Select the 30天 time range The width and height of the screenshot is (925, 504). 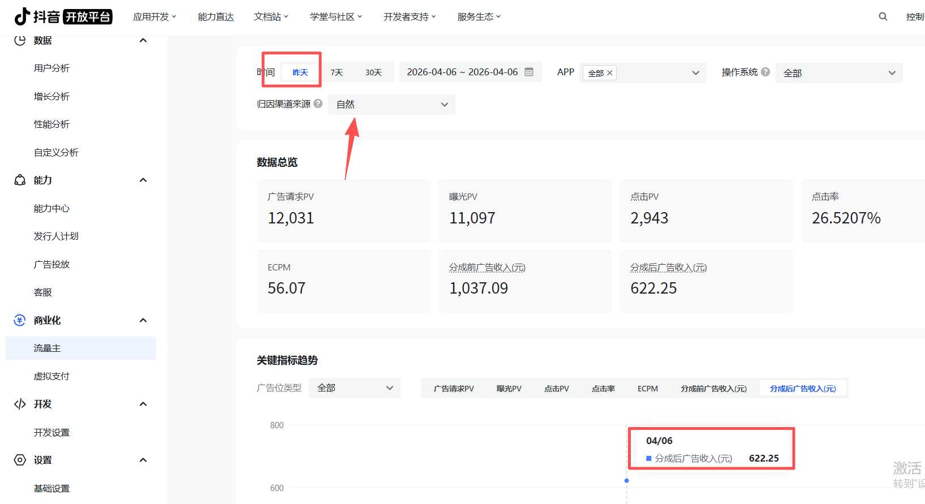click(x=373, y=72)
